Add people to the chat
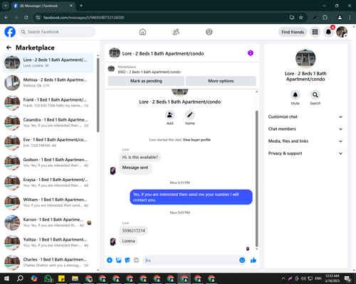 (170, 115)
